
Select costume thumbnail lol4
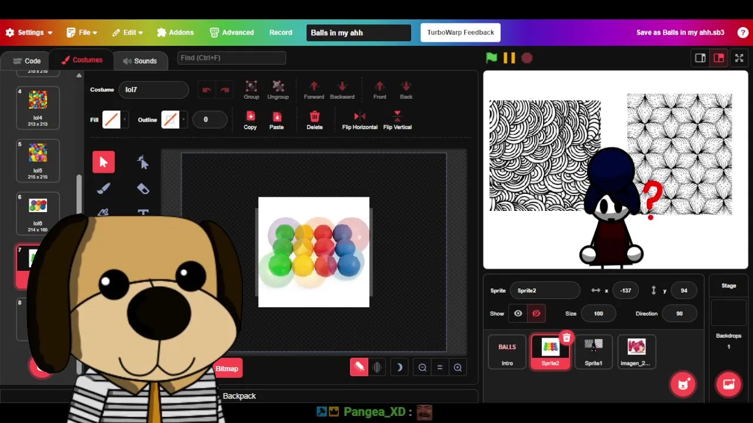tap(38, 107)
